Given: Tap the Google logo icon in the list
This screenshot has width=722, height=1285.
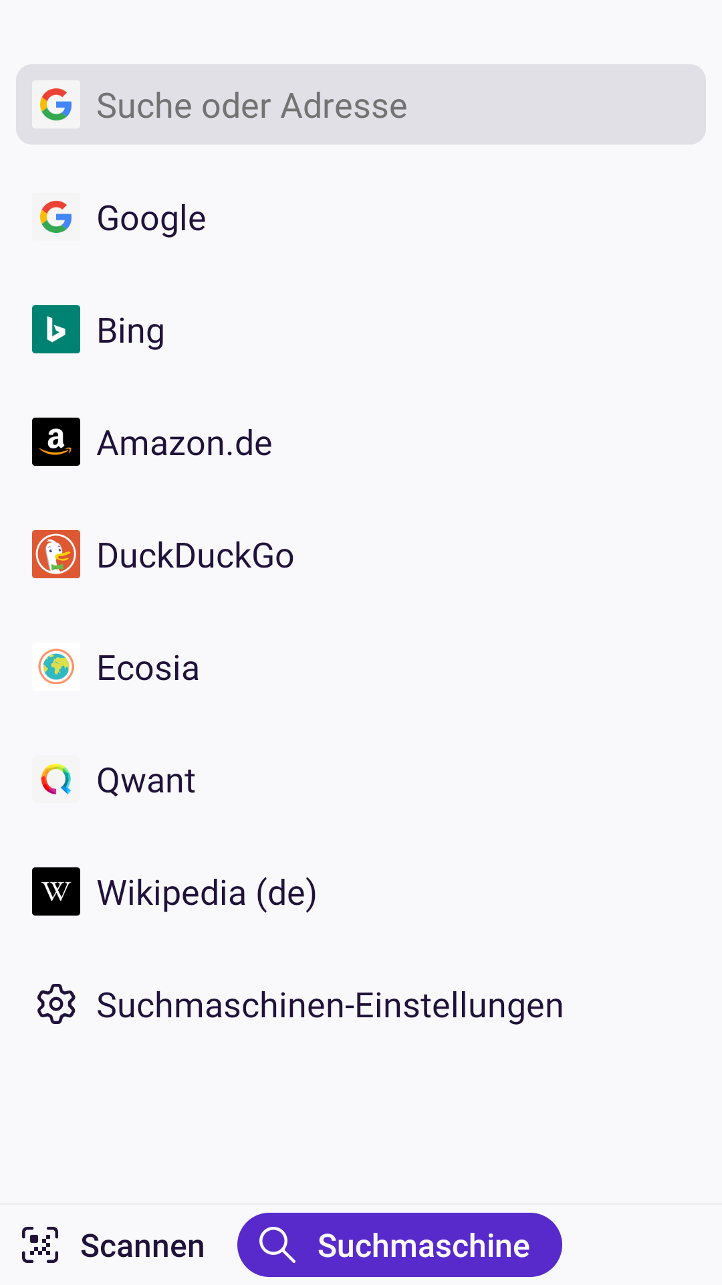Looking at the screenshot, I should tap(56, 217).
